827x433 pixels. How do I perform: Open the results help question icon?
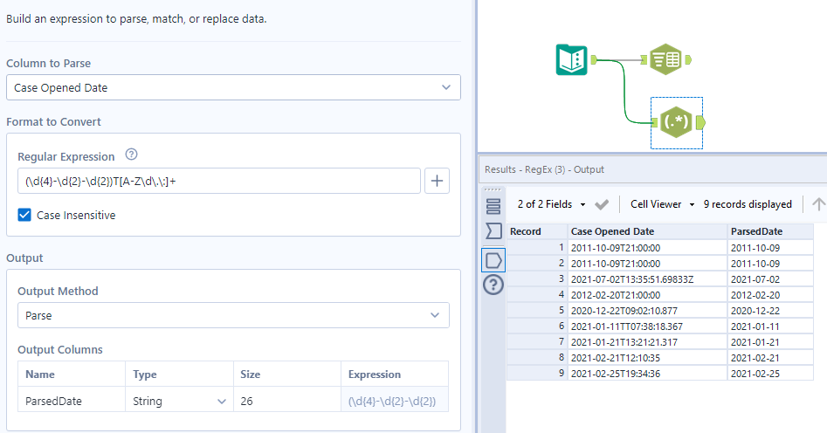(493, 285)
